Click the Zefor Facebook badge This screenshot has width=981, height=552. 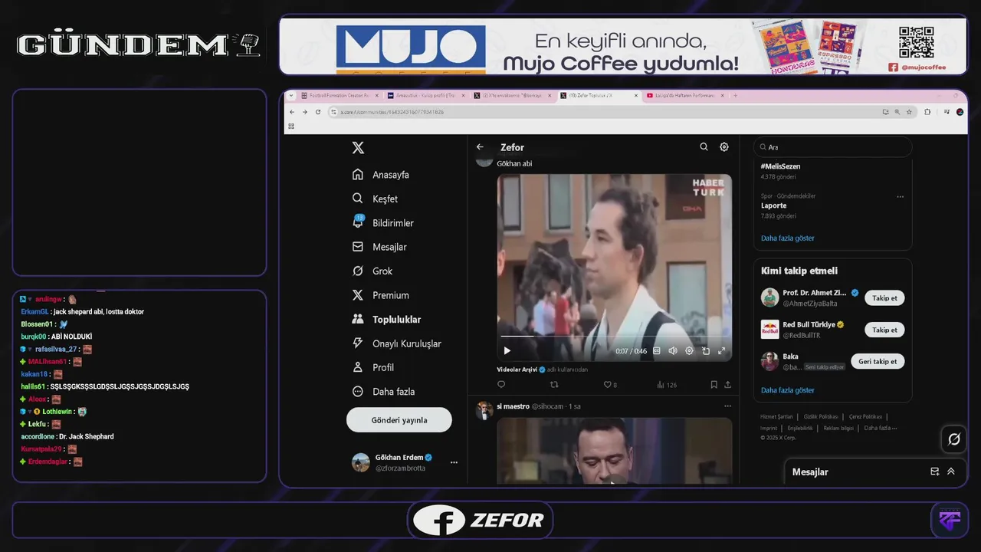pyautogui.click(x=480, y=521)
